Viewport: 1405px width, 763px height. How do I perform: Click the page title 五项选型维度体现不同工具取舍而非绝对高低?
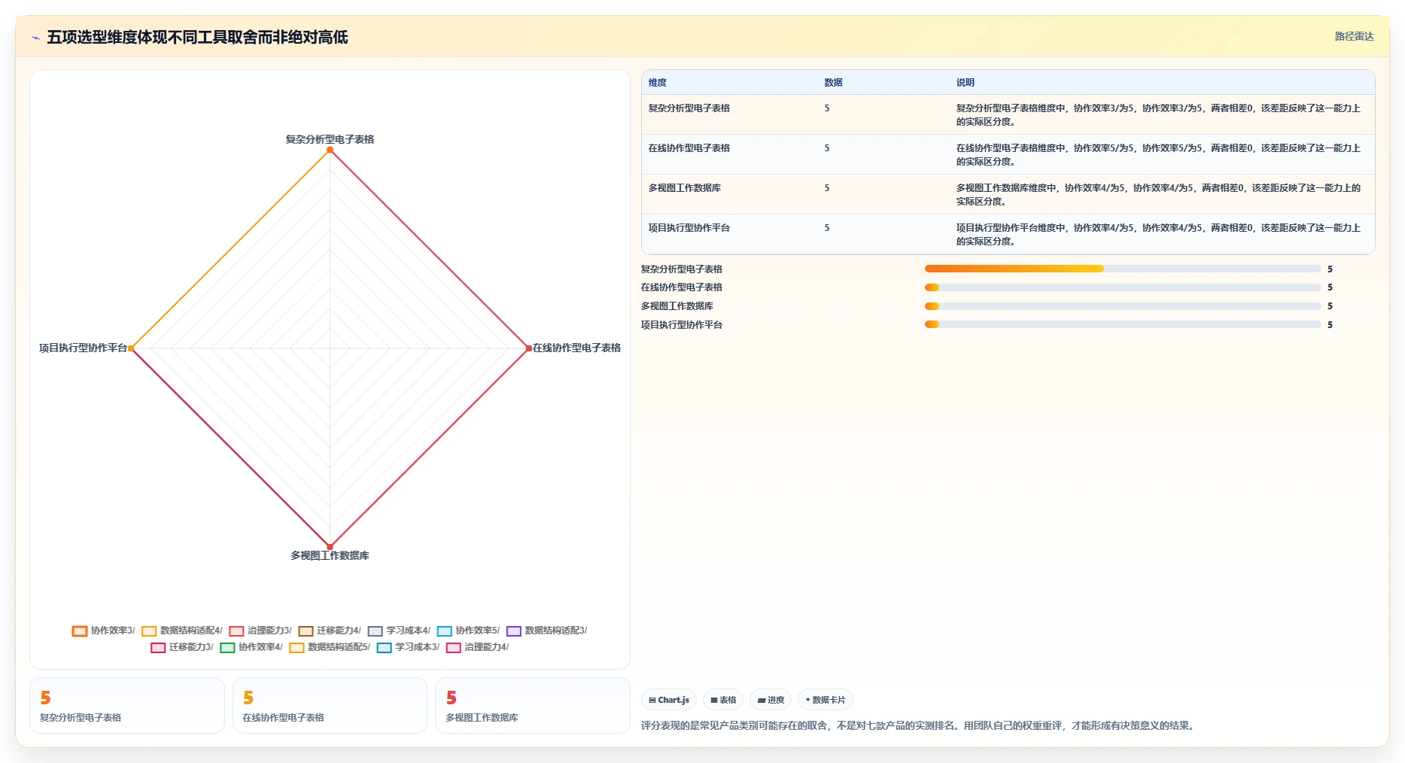tap(197, 37)
